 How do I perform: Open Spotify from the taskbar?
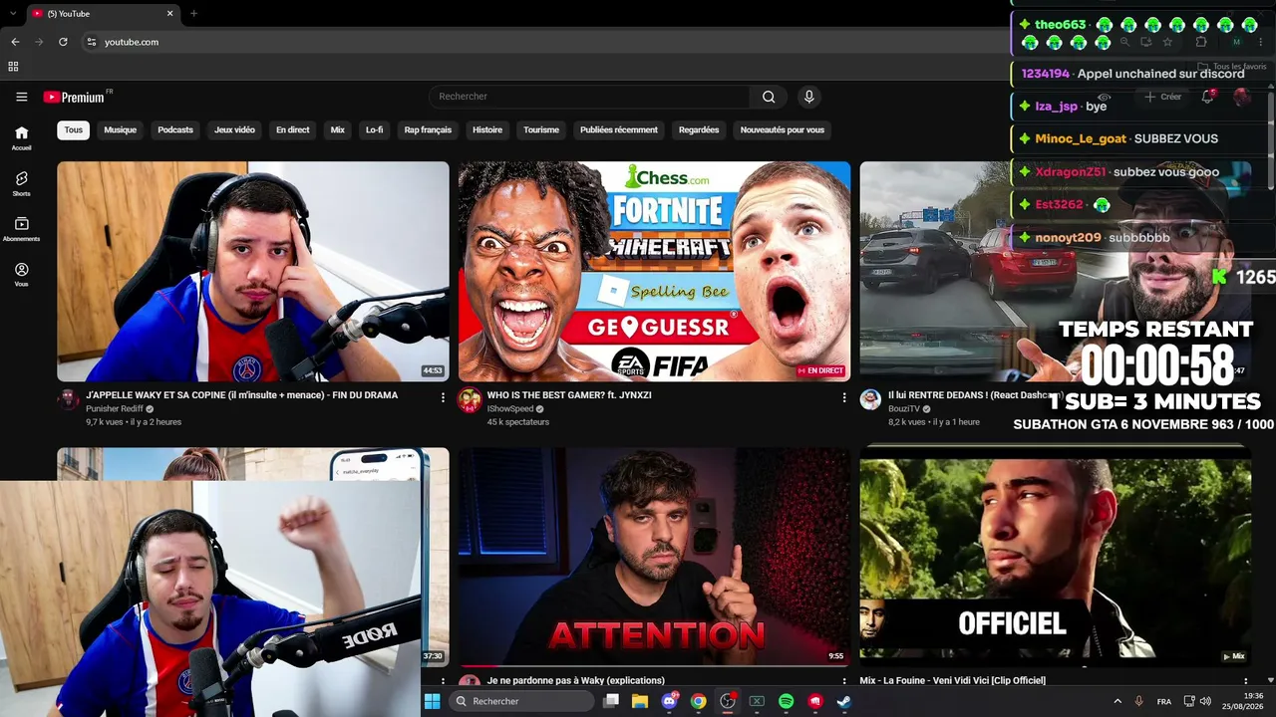tap(786, 701)
